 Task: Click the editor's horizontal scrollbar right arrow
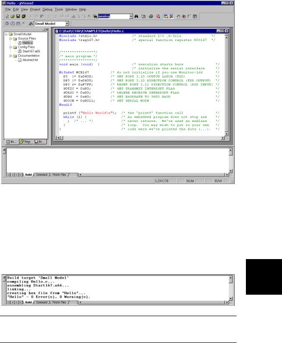[222, 138]
